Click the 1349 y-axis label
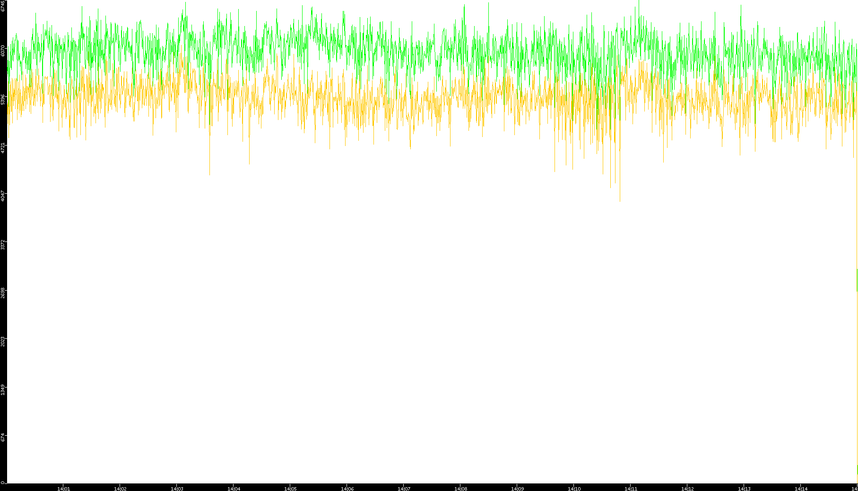Screen dimensions: 858x491 pyautogui.click(x=3, y=390)
